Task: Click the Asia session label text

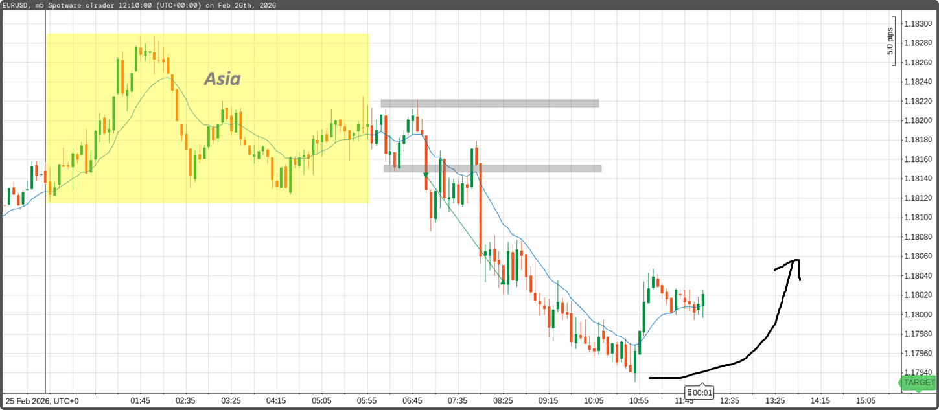Action: (x=222, y=79)
